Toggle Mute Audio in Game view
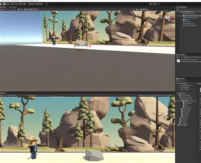 (157, 95)
